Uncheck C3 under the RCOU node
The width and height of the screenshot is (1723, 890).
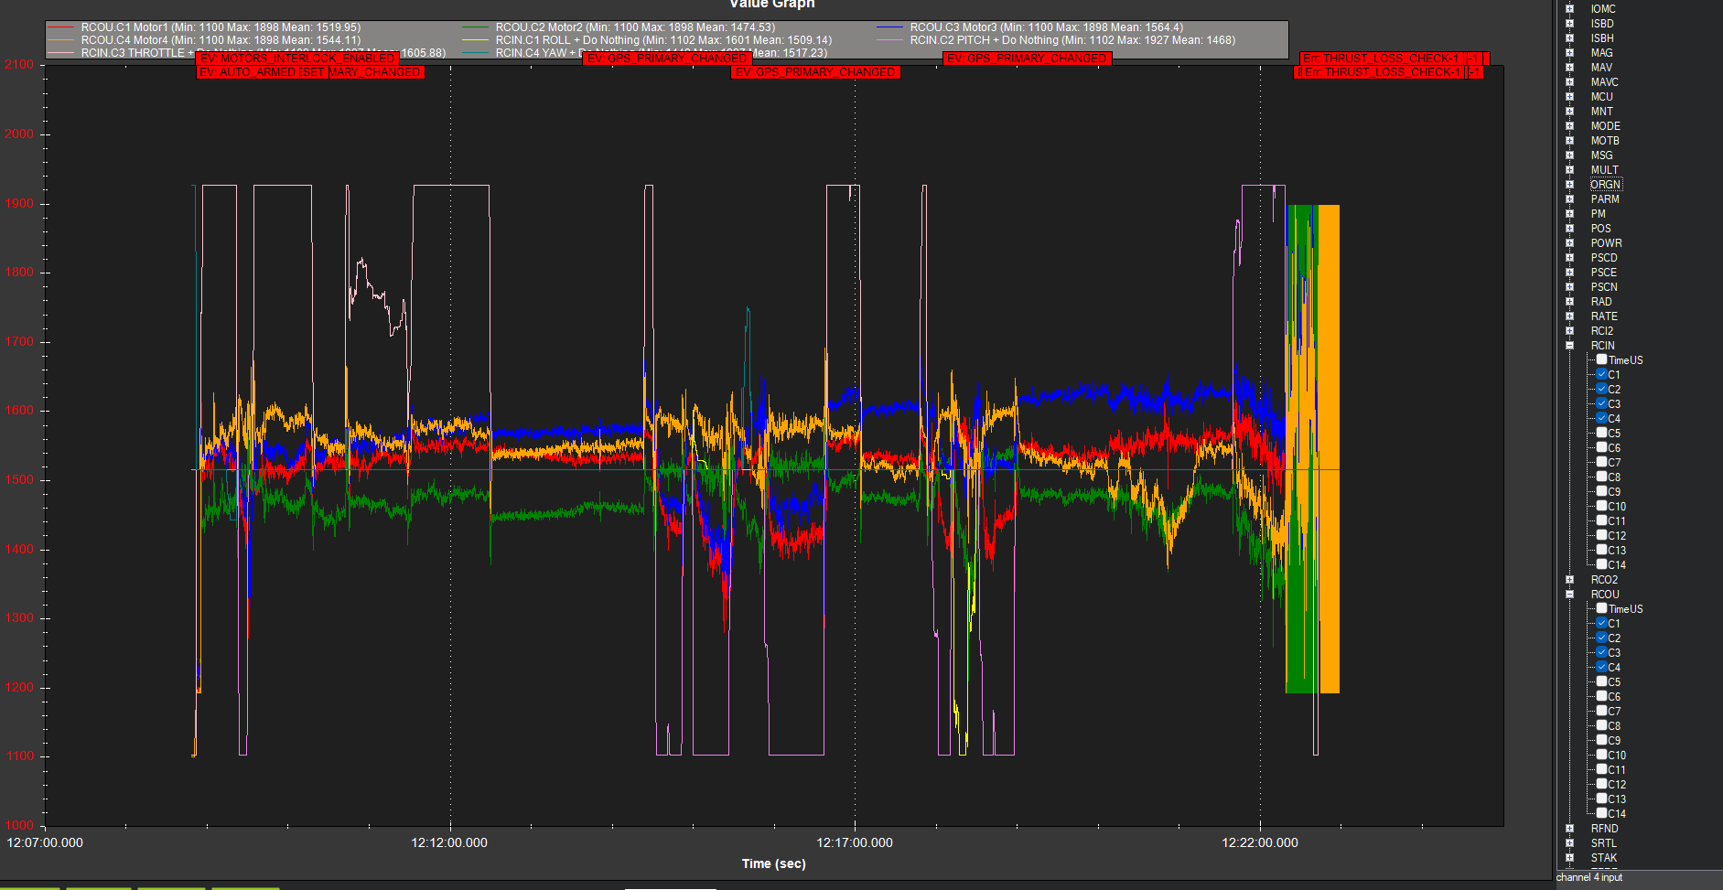pos(1601,652)
